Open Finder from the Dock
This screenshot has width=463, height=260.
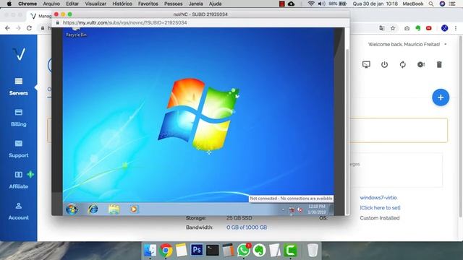click(150, 251)
